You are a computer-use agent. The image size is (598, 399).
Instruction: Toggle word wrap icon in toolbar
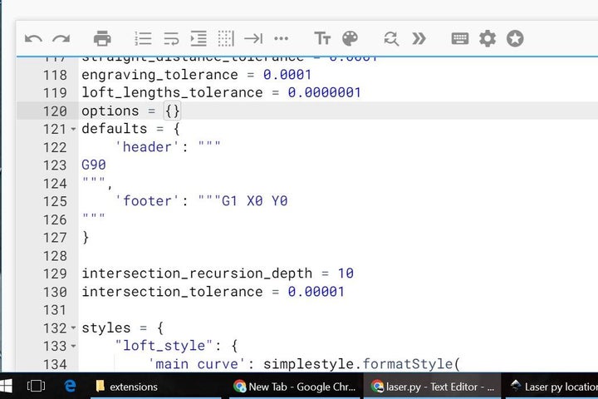(171, 38)
